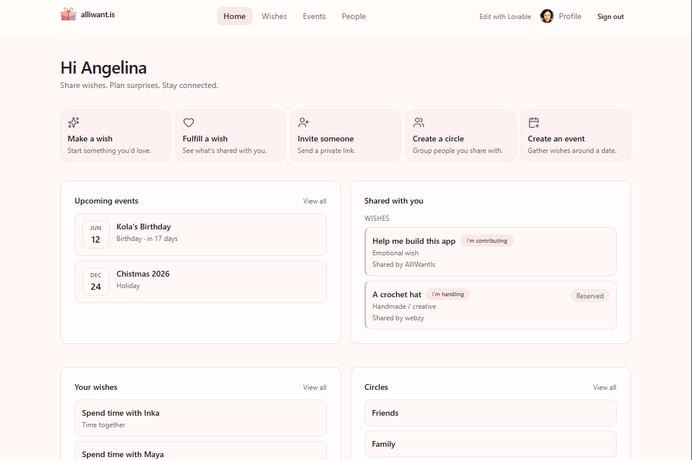Image resolution: width=692 pixels, height=460 pixels.
Task: Click the gift box logo icon
Action: [x=68, y=14]
